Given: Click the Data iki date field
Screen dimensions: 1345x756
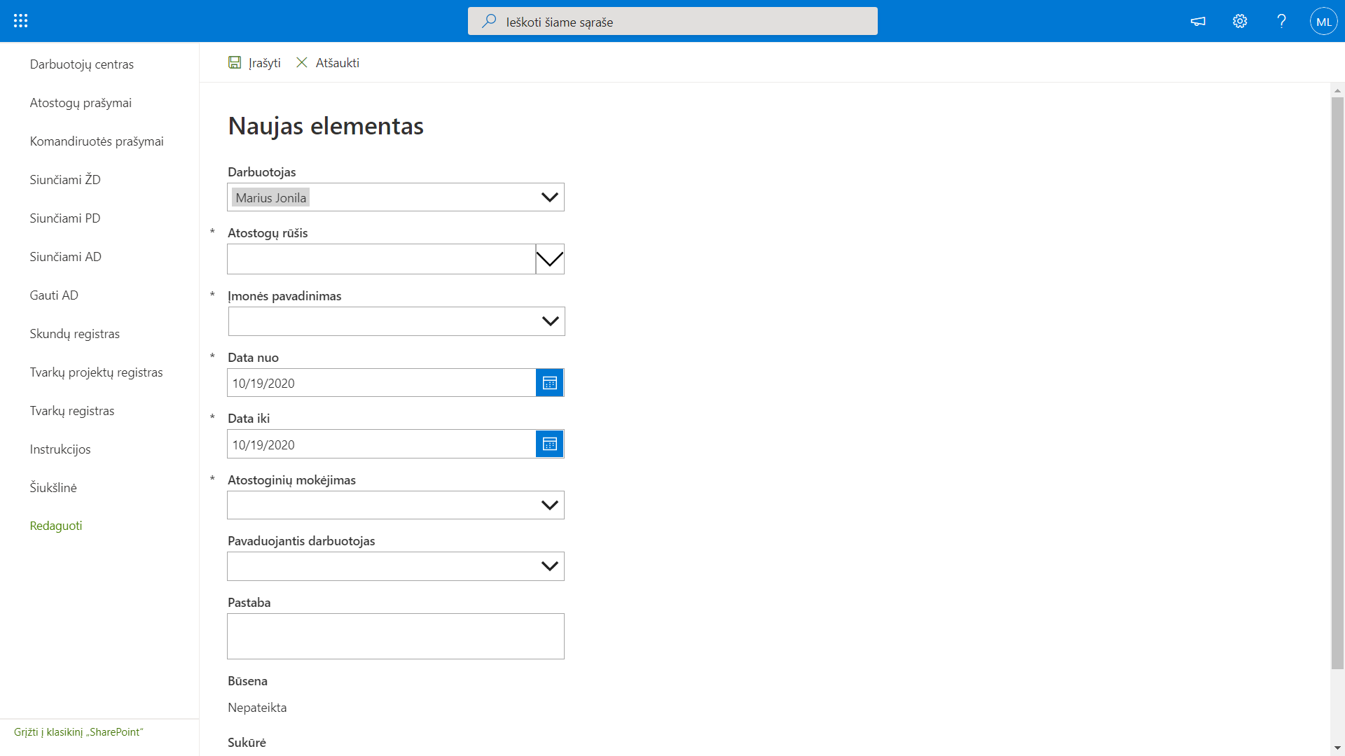Looking at the screenshot, I should [x=382, y=444].
